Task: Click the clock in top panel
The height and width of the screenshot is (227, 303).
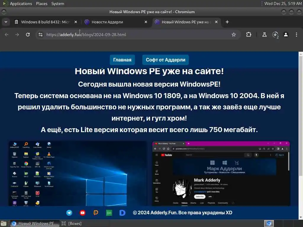Action: (x=283, y=4)
